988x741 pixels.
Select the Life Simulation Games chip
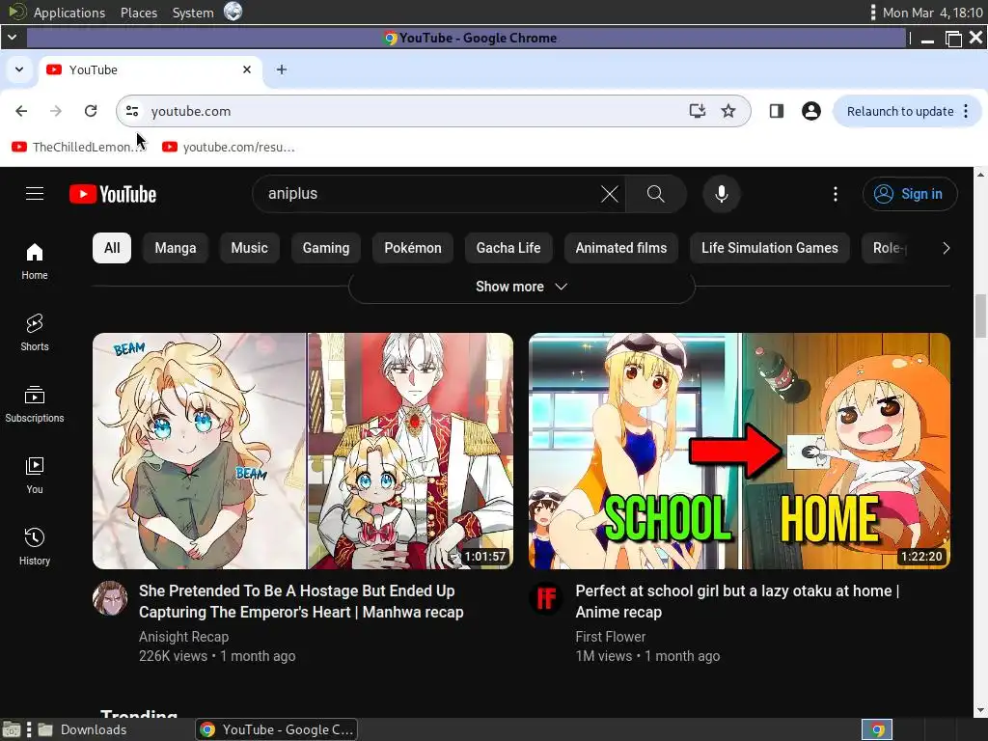769,248
